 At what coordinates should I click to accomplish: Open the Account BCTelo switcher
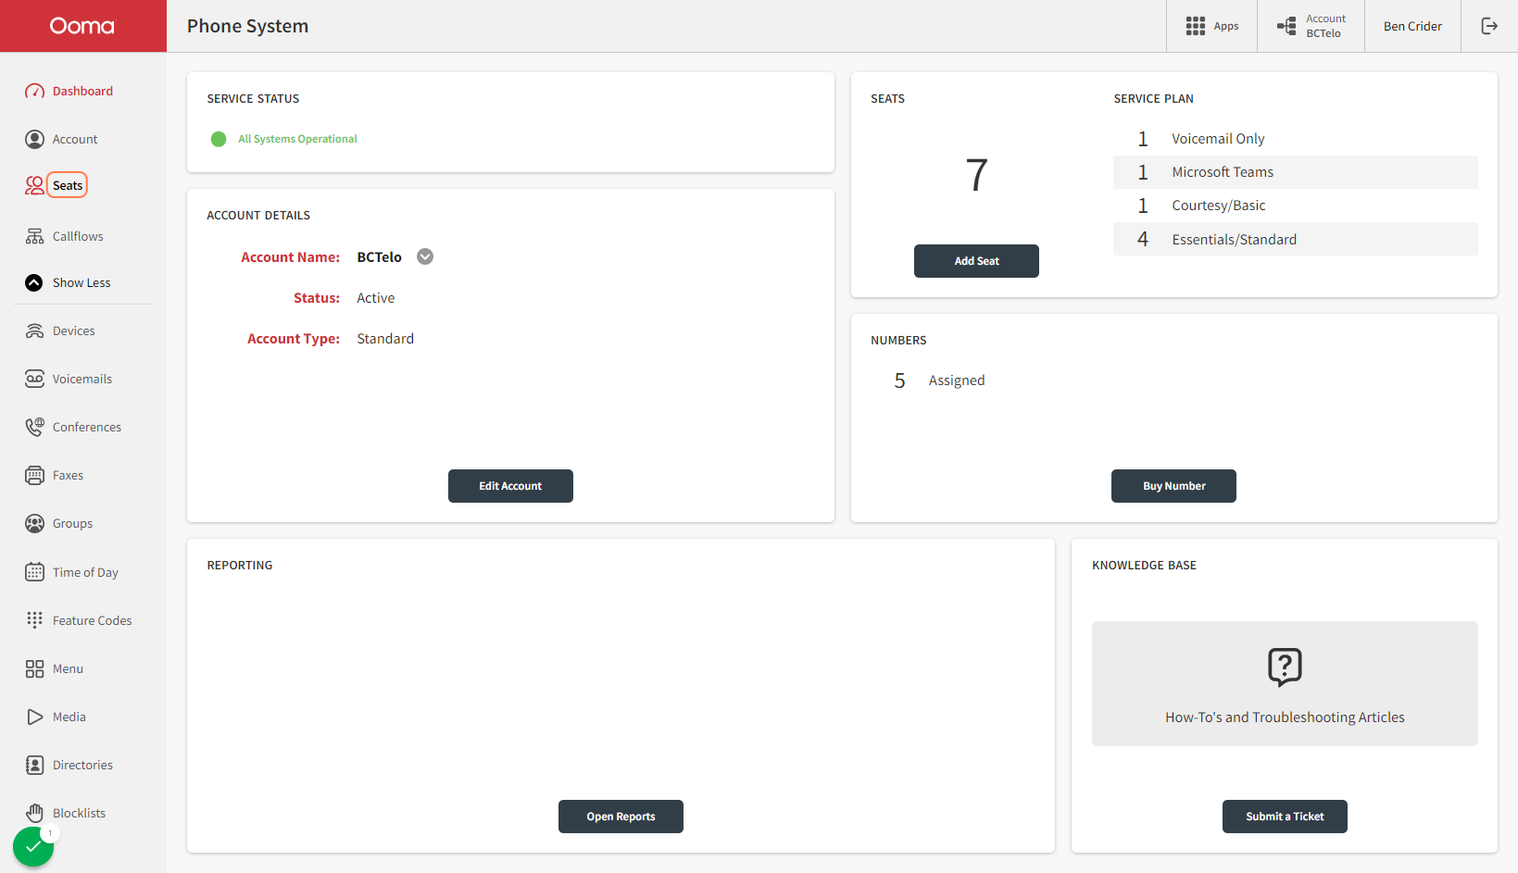tap(1311, 26)
